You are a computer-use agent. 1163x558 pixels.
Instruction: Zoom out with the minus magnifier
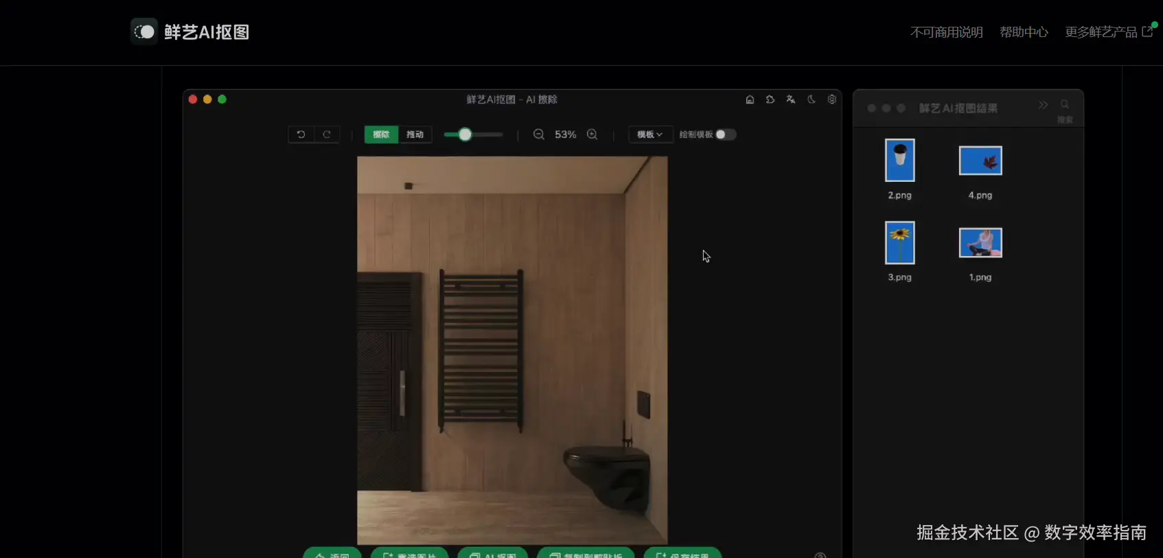tap(539, 135)
